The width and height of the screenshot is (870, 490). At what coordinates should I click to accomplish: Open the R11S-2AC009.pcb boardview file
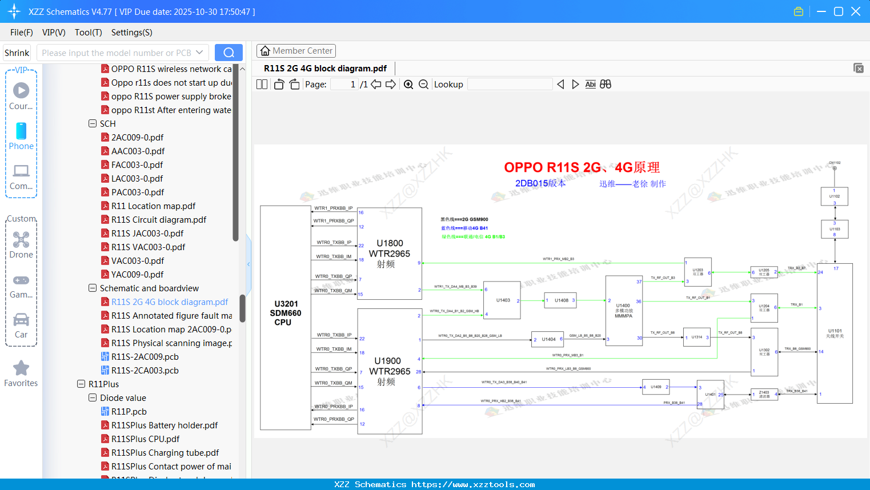point(145,357)
